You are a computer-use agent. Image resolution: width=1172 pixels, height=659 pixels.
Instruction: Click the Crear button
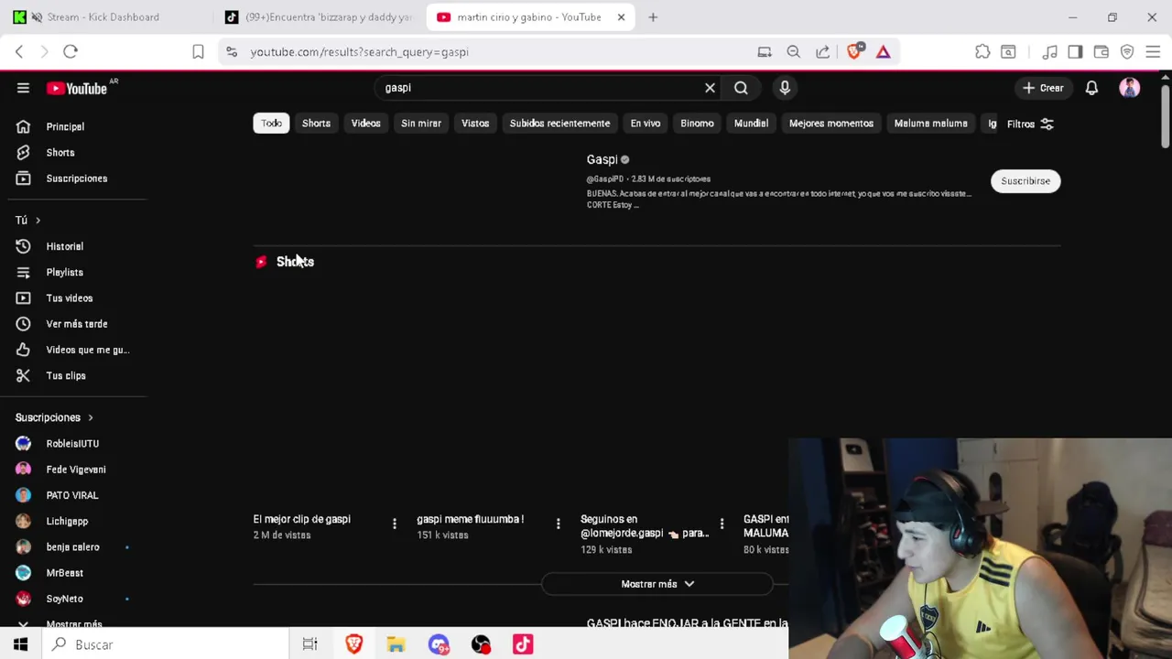(x=1043, y=88)
